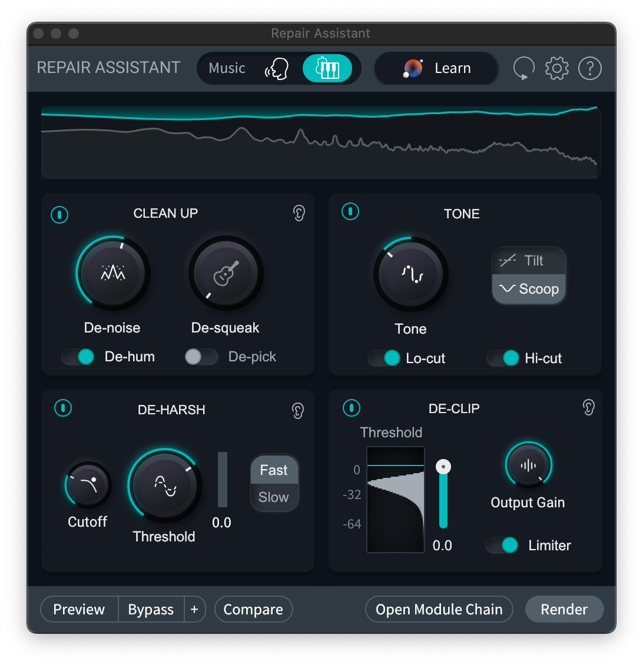Click the plus next to Bypass

194,609
